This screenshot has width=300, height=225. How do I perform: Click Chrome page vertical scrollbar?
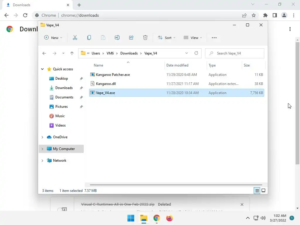(297, 103)
